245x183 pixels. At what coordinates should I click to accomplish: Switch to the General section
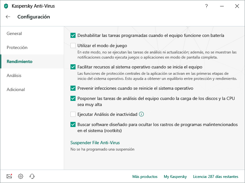tap(14, 33)
